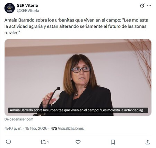Viewport: 156px width, 148px height.
Task: Open the 15 feb. 2026 date link
Action: tap(36, 129)
